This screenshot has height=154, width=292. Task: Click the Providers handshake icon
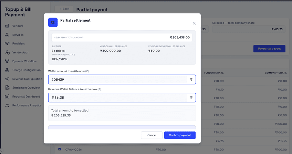point(7,43)
